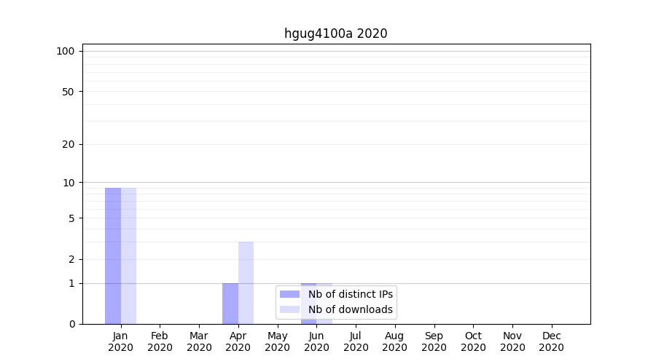Select the y-axis tick label 20
This screenshot has height=364, width=656.
coord(69,144)
